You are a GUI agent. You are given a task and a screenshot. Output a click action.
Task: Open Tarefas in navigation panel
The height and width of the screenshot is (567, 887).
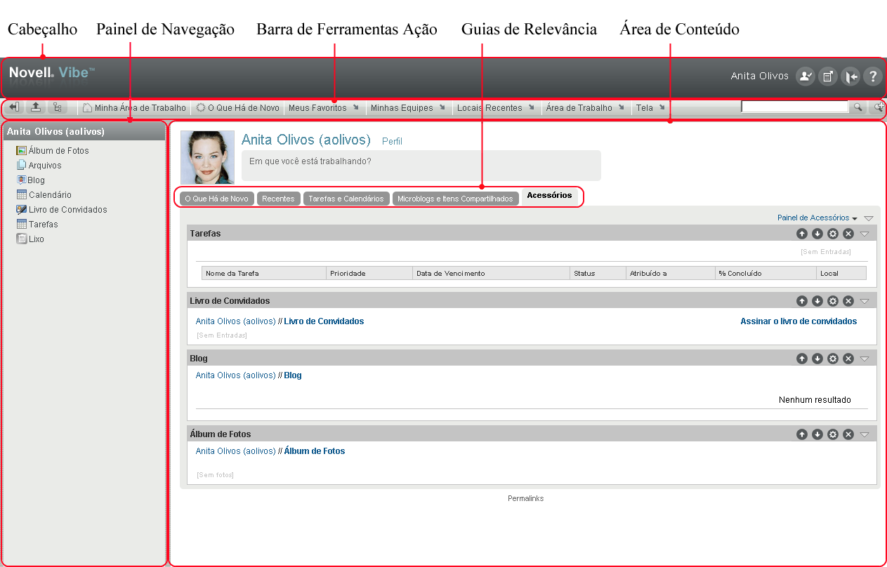point(37,225)
